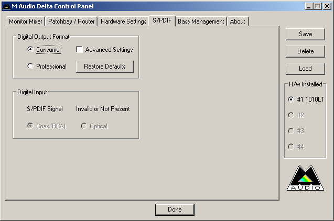Click the M-Audio logo image
Viewport: 334px width, 221px height.
[305, 180]
